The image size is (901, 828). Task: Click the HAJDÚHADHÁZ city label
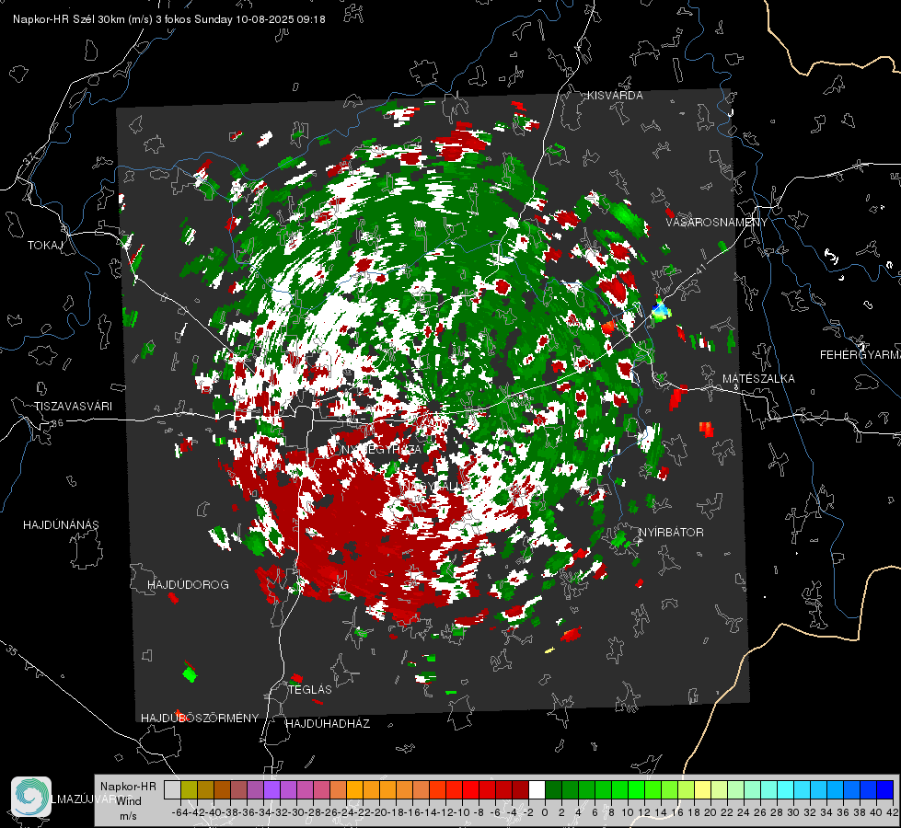[328, 723]
